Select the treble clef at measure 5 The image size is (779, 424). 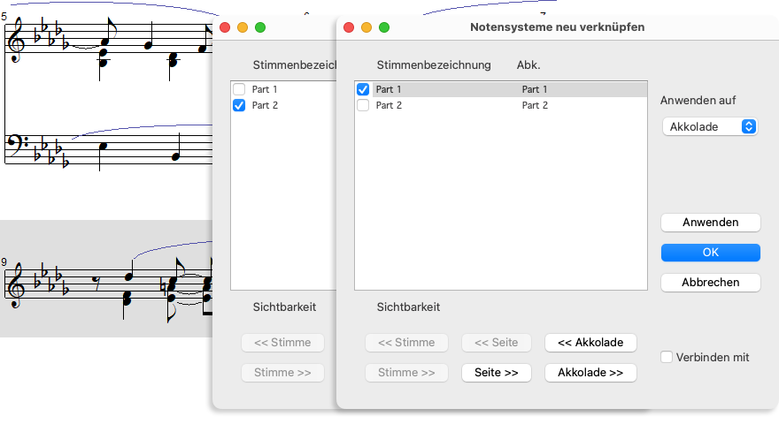[x=17, y=42]
